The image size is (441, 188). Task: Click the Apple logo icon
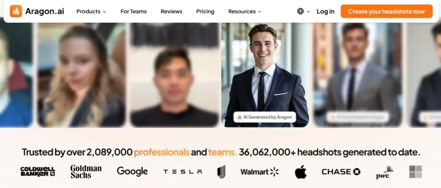[x=301, y=171]
